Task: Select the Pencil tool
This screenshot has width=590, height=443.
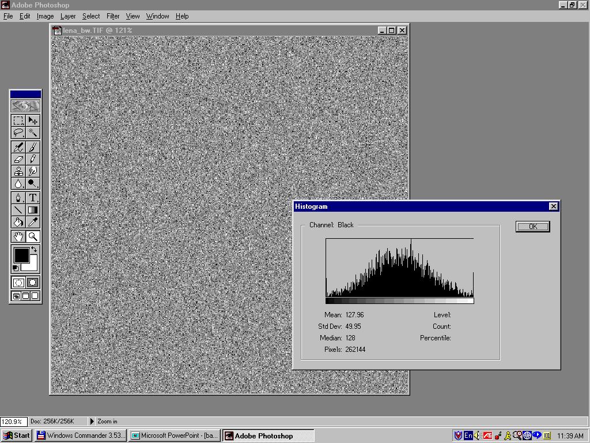Action: click(33, 159)
